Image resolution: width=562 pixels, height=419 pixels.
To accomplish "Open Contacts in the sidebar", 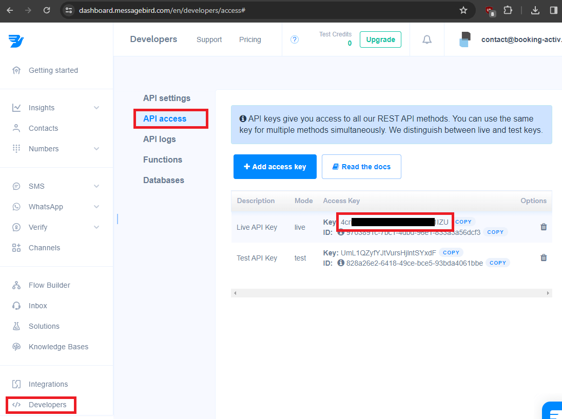I will tap(43, 128).
